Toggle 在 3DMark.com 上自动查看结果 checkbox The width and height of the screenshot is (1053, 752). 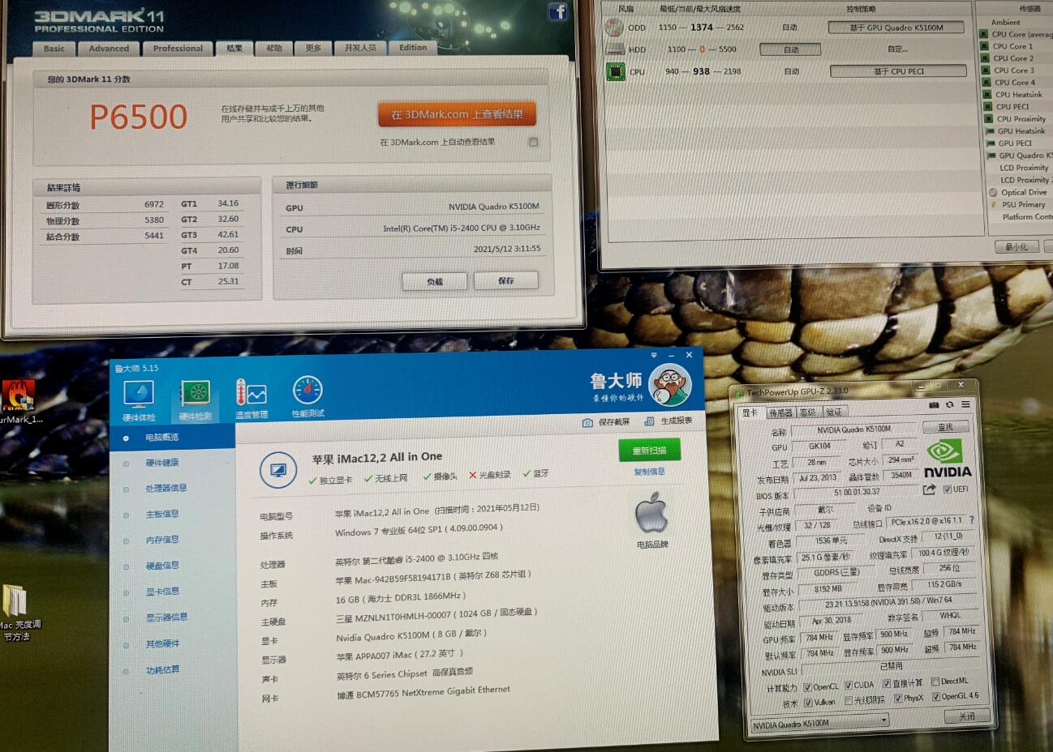coord(533,142)
